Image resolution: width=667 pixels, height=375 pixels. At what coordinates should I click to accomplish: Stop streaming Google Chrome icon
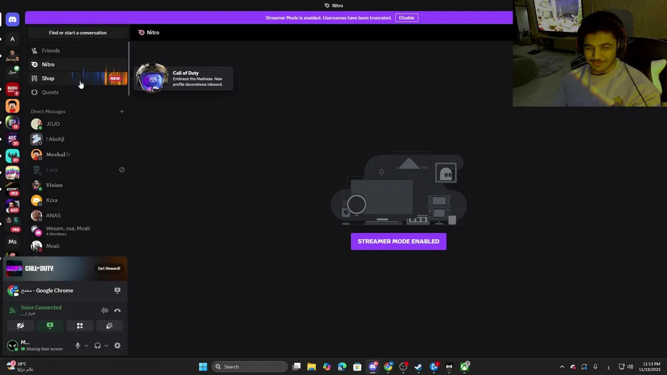point(117,291)
